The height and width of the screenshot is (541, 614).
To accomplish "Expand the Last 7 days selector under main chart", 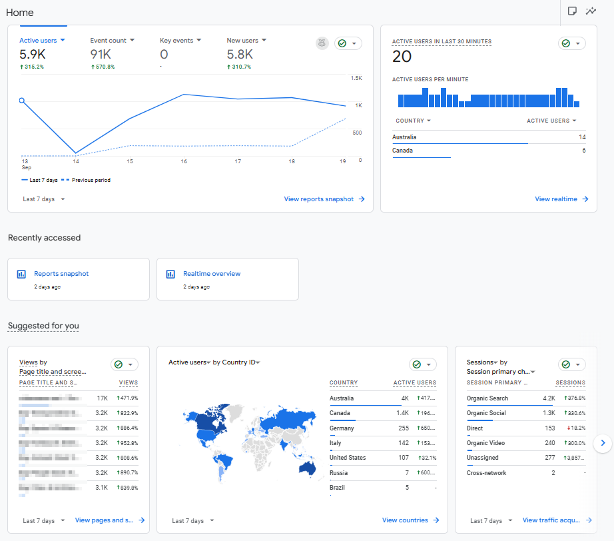I will click(x=44, y=199).
